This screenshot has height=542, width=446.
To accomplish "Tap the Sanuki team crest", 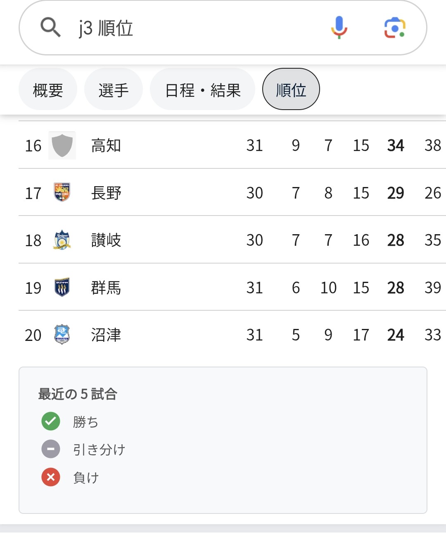I will click(x=62, y=240).
